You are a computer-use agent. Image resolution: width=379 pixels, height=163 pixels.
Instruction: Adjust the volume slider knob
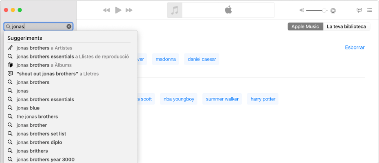[324, 11]
